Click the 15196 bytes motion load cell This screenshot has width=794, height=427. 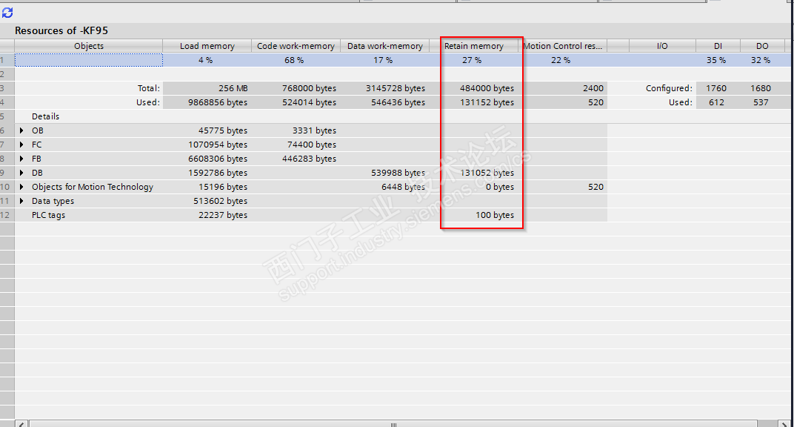[207, 187]
